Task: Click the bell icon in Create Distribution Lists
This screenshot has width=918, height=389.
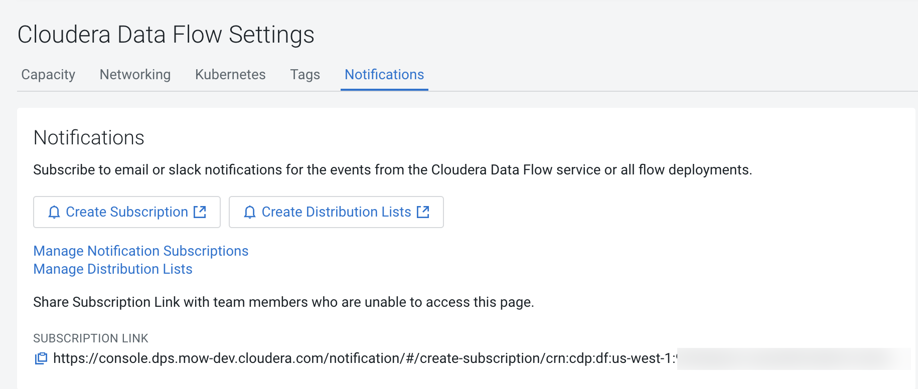Action: coord(250,212)
